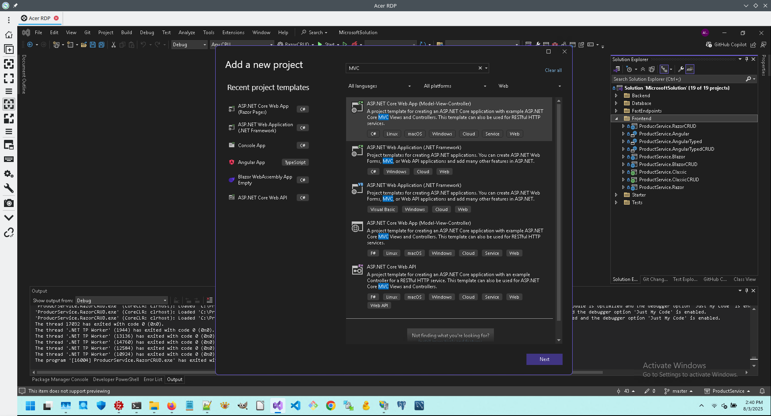771x416 pixels.
Task: Click the Hot Reload flame icon
Action: (355, 45)
